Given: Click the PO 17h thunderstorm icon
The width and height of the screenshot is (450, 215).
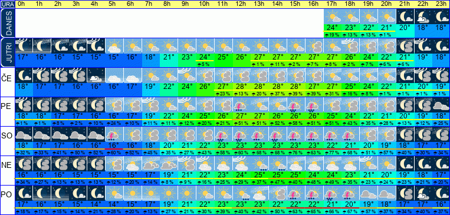Looking at the screenshot, I should point(332,193).
